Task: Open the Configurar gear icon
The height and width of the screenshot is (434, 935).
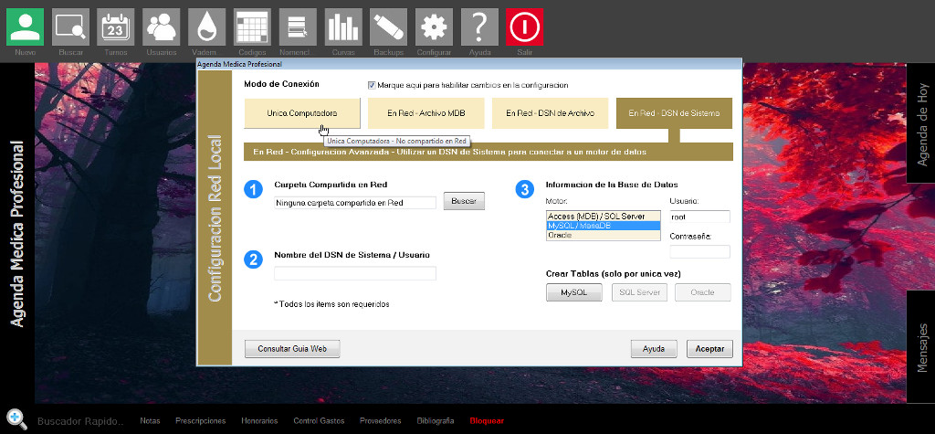Action: (434, 26)
